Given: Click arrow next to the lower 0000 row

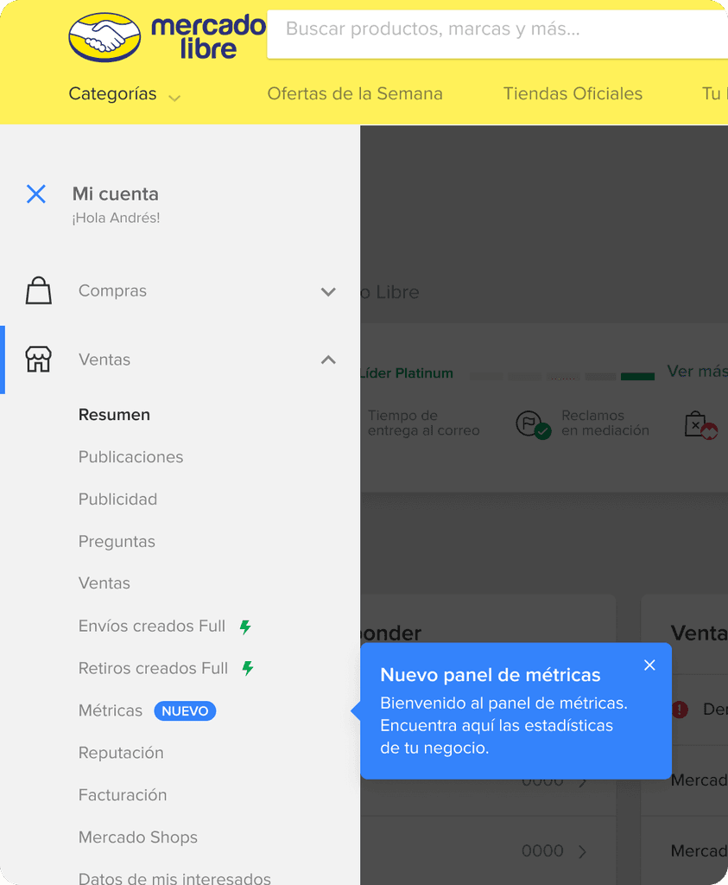Looking at the screenshot, I should [x=583, y=851].
